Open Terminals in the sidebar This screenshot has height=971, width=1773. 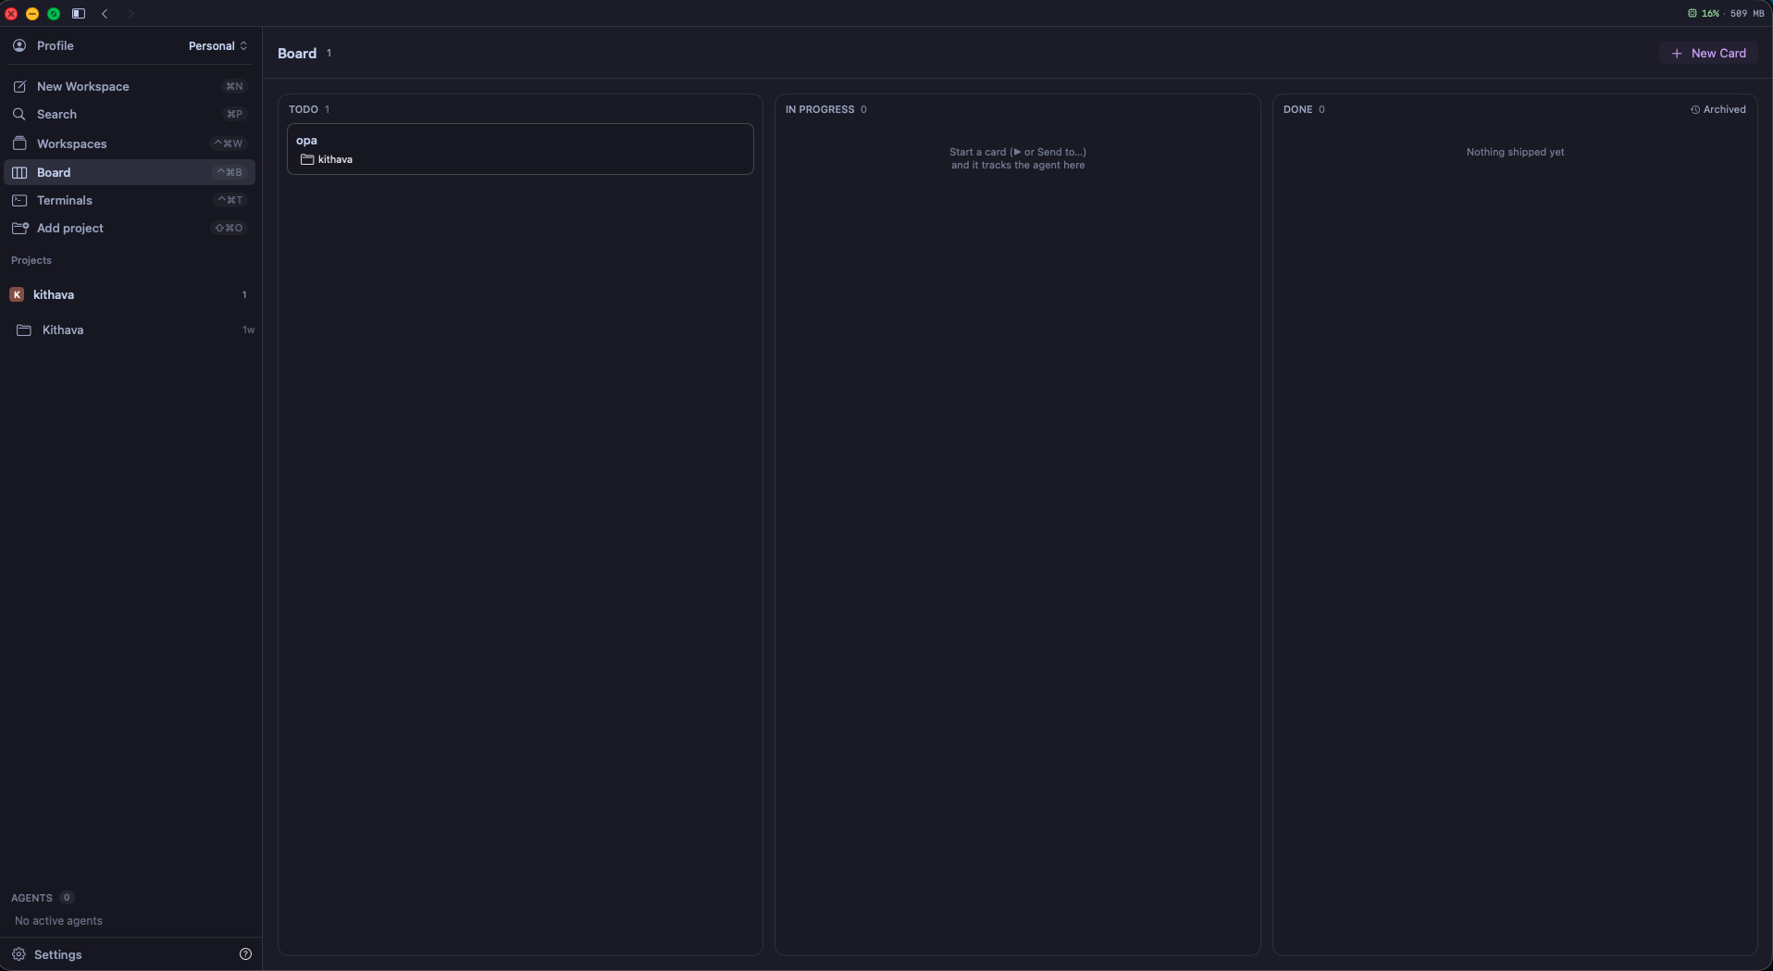[x=130, y=200]
